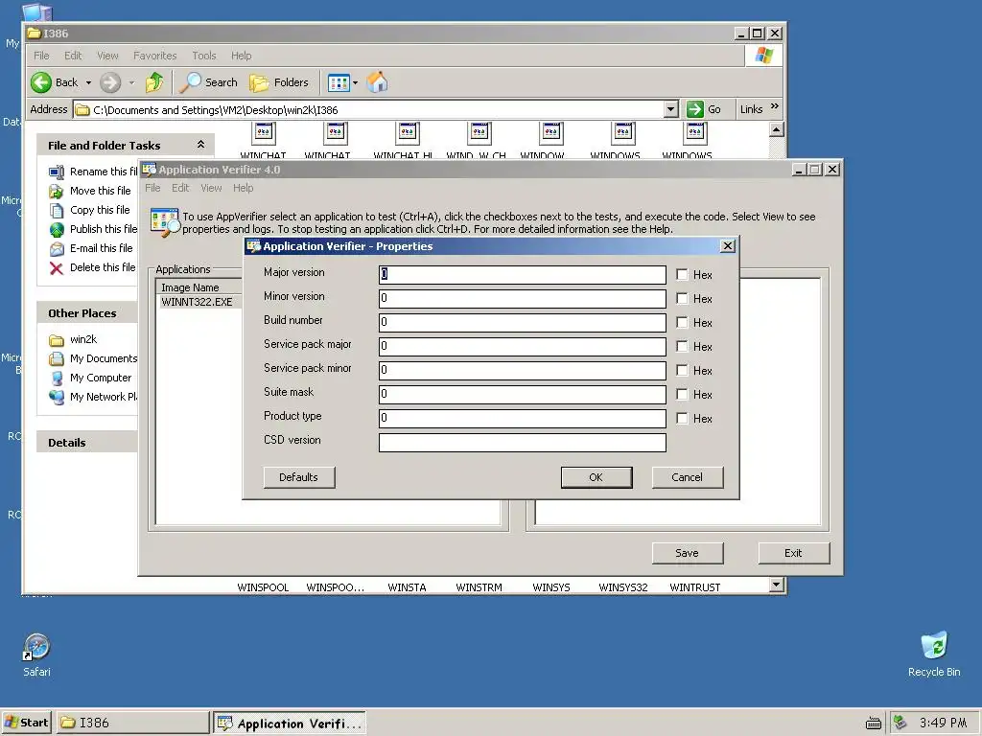This screenshot has height=736, width=982.
Task: Click the keyboard icon in system tray
Action: (873, 724)
